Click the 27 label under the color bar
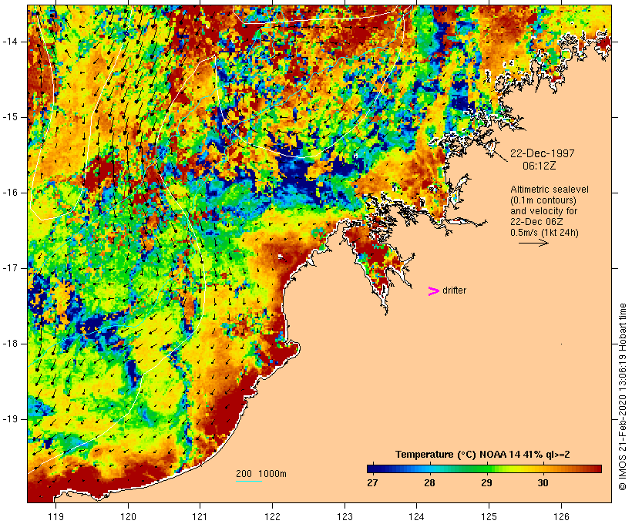Image resolution: width=632 pixels, height=524 pixels. tap(372, 483)
